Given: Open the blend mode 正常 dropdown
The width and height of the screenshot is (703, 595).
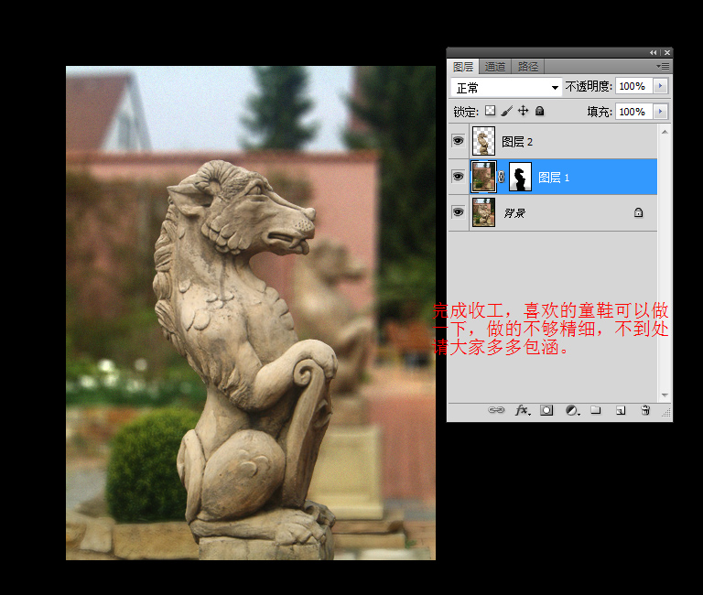Looking at the screenshot, I should point(506,88).
